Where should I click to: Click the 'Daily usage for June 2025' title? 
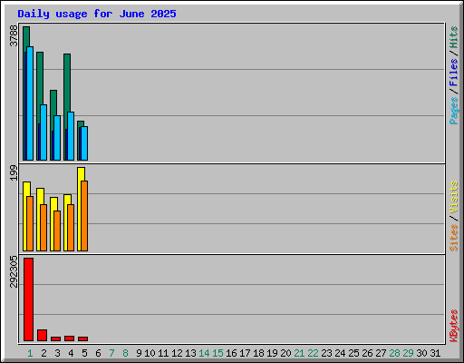[x=97, y=14]
